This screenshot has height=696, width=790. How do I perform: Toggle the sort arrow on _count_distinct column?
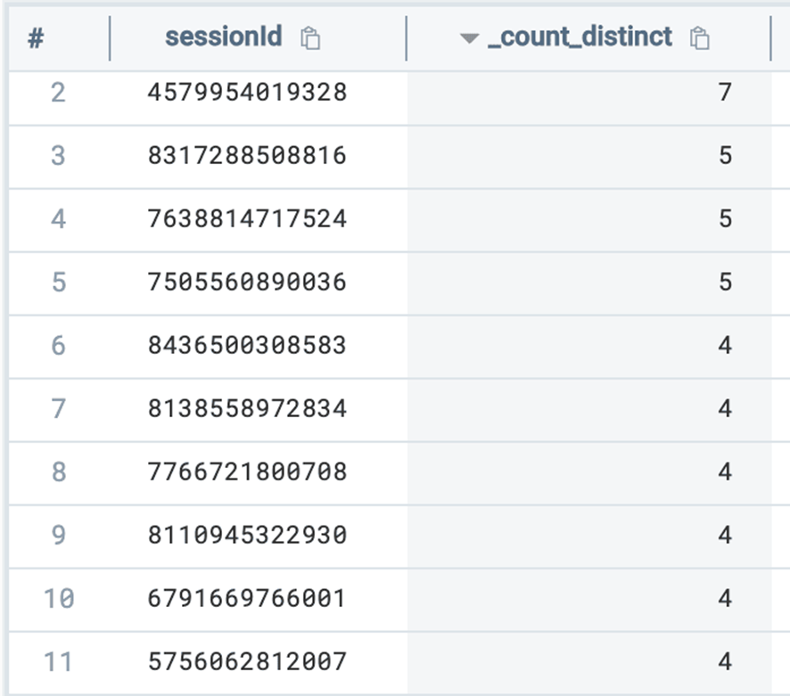coord(470,39)
